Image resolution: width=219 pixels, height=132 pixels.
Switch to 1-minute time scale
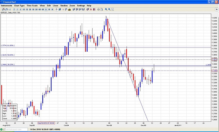[17, 9]
